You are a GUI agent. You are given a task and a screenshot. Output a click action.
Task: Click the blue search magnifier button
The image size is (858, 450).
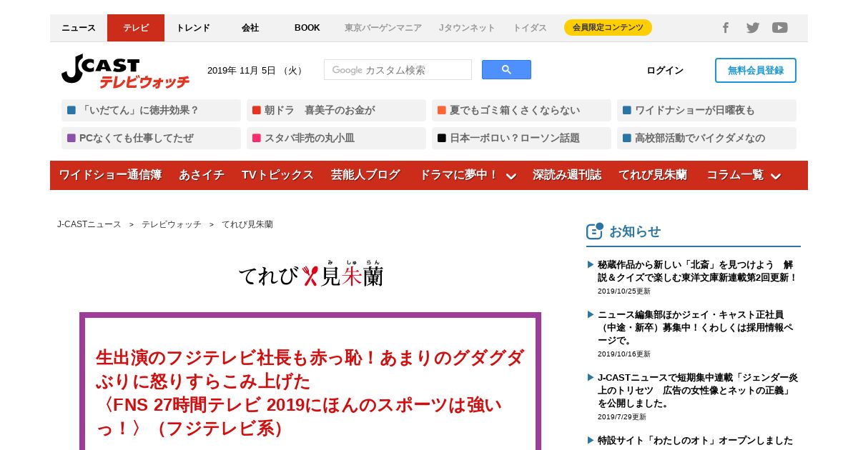click(506, 69)
